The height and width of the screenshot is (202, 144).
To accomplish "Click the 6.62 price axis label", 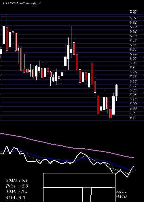I will point(133,31).
